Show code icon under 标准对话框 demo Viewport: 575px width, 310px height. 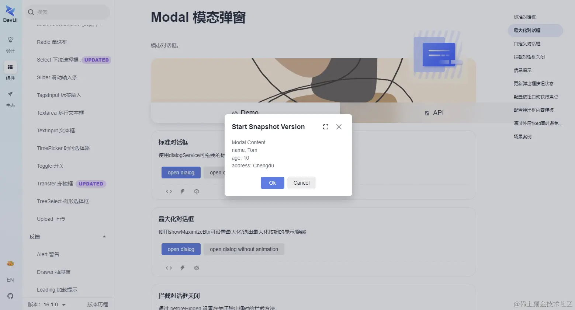169,191
